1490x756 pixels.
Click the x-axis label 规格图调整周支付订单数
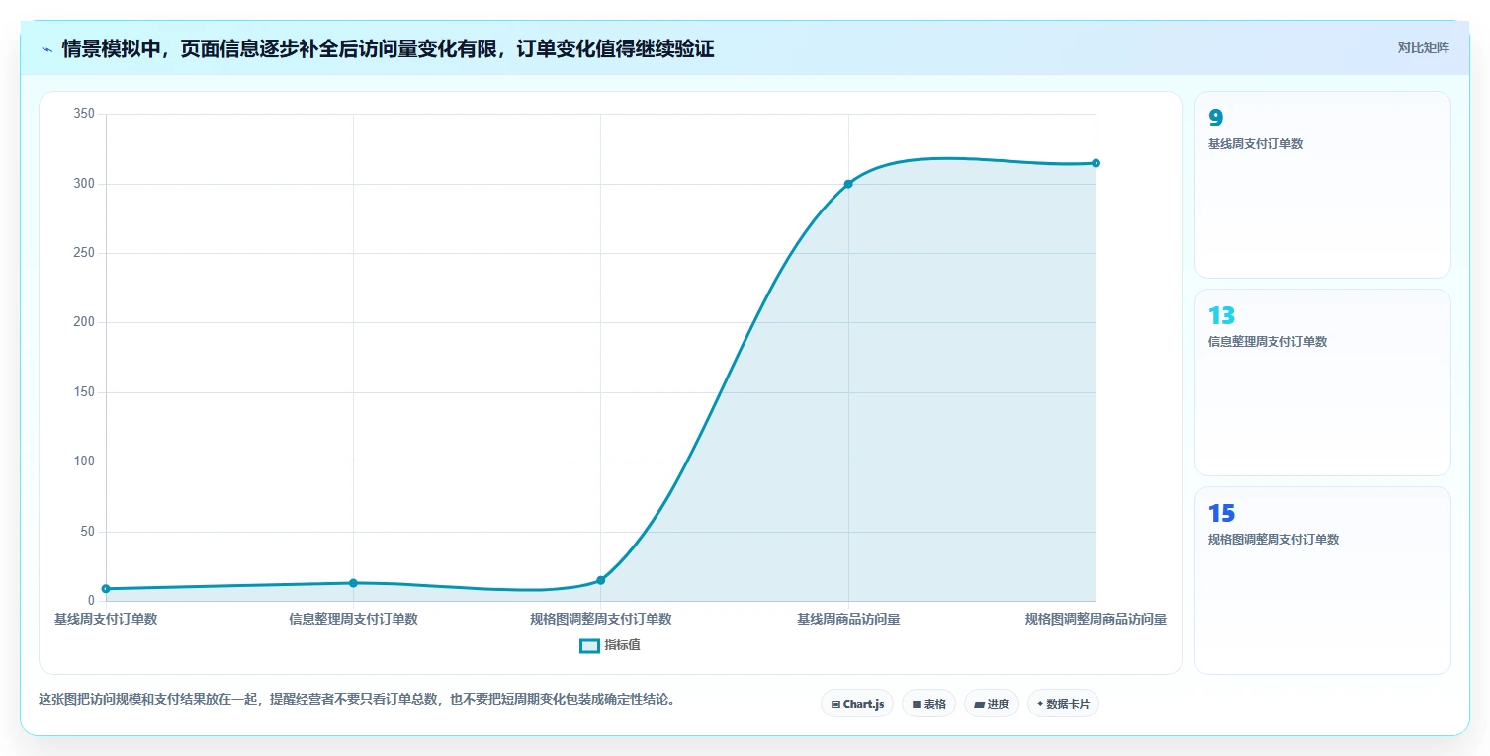pyautogui.click(x=601, y=619)
